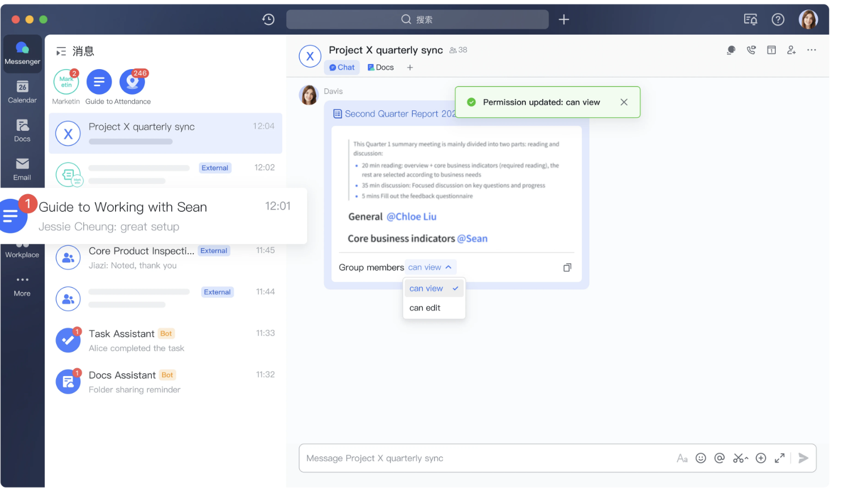Switch to the Docs tab
This screenshot has width=858, height=495.
pos(380,67)
